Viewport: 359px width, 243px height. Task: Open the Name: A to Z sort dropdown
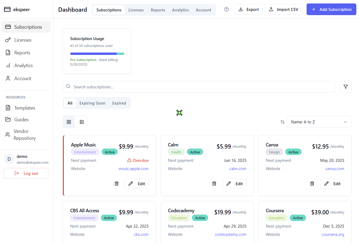(x=319, y=122)
